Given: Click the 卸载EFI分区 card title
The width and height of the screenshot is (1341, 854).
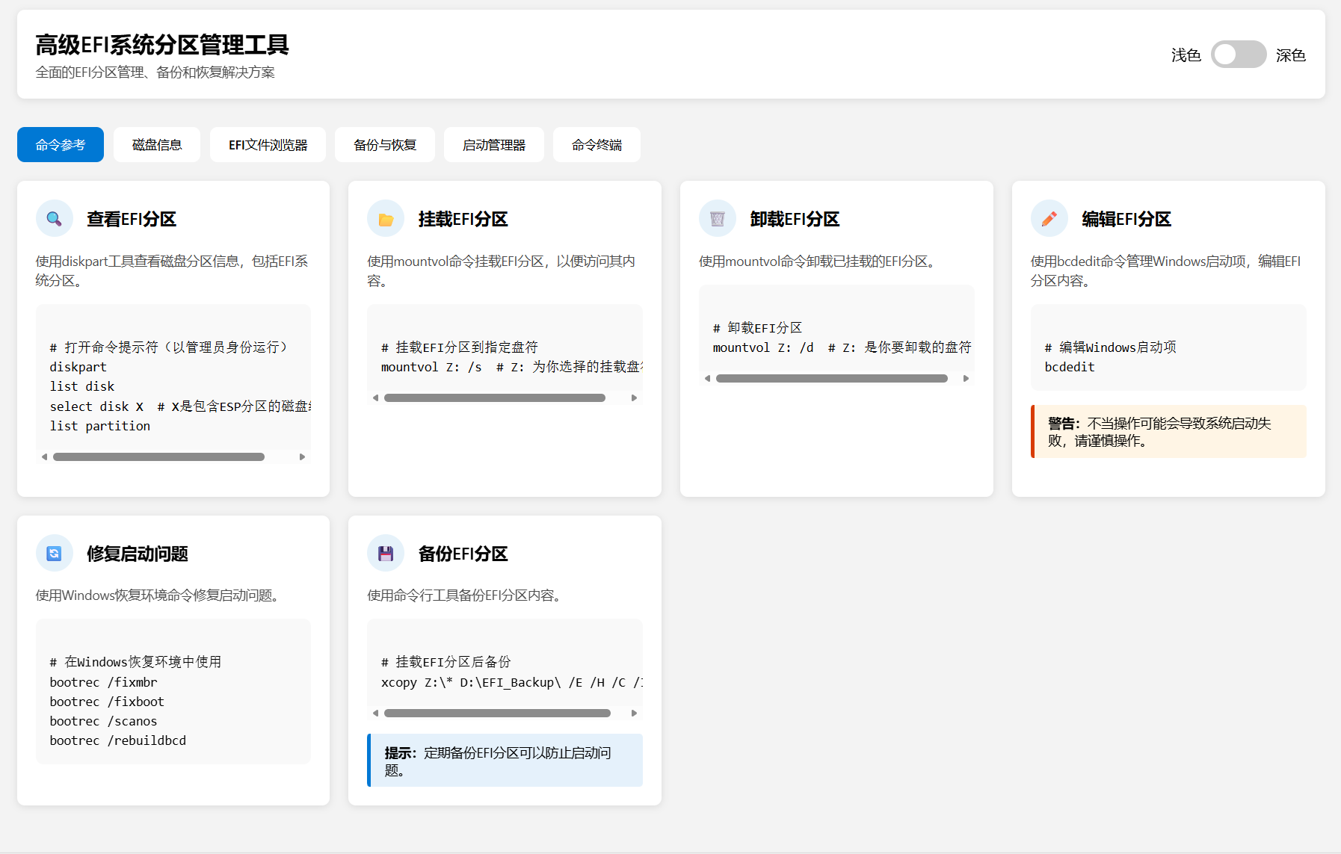Looking at the screenshot, I should [x=795, y=219].
